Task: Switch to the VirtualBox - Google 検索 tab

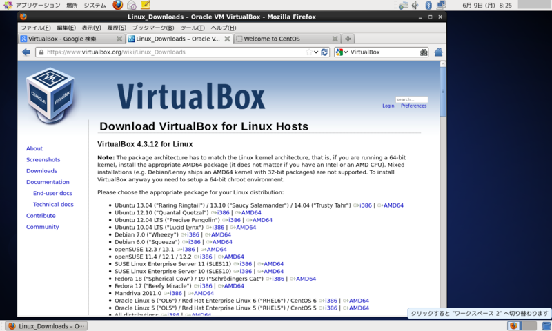Action: click(72, 39)
